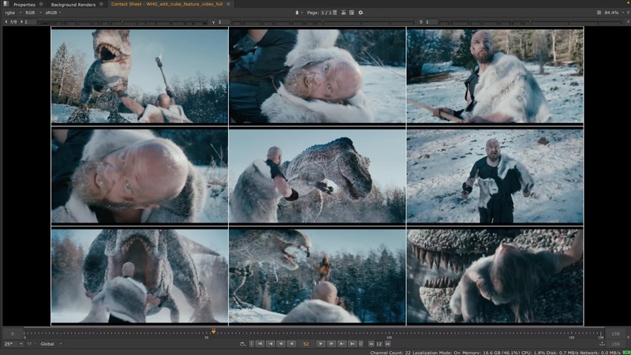Click the frame increment field showing 12
This screenshot has height=355, width=631.
tap(379, 344)
